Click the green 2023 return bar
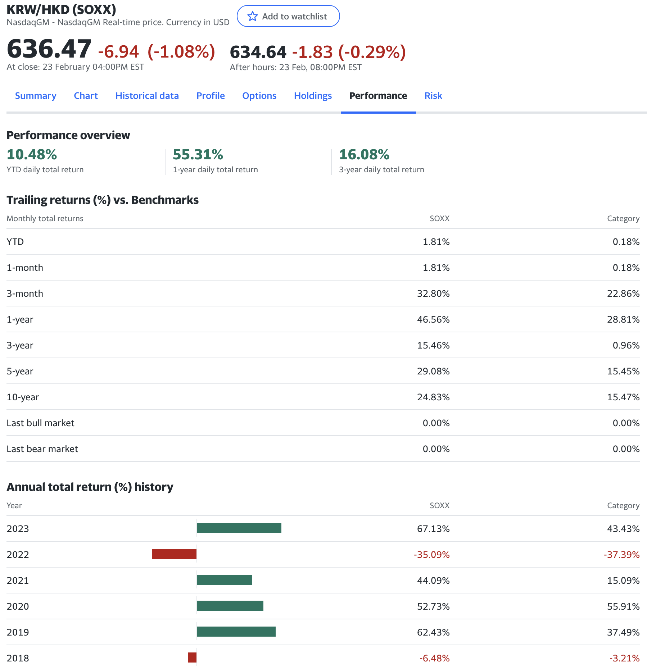This screenshot has height=669, width=647. point(239,528)
